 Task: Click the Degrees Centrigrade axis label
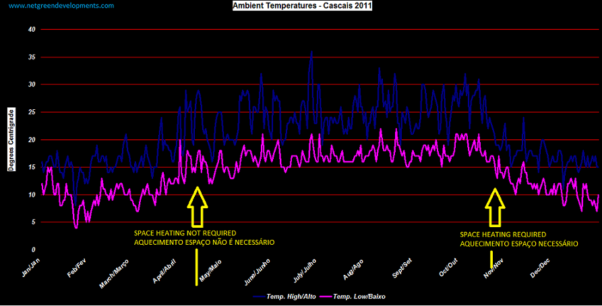(11, 140)
